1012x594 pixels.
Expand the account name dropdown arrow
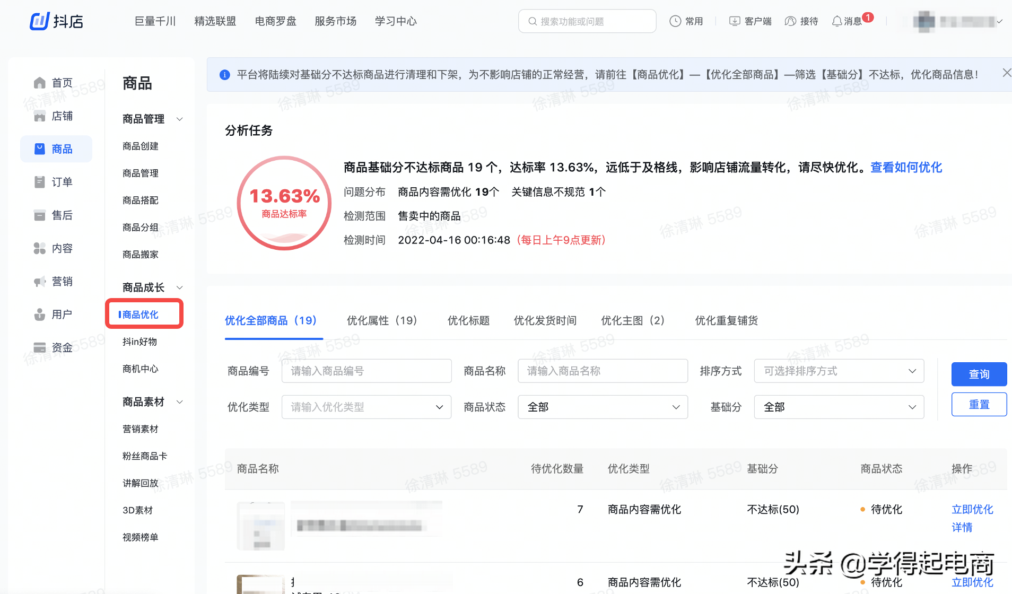[x=999, y=22]
